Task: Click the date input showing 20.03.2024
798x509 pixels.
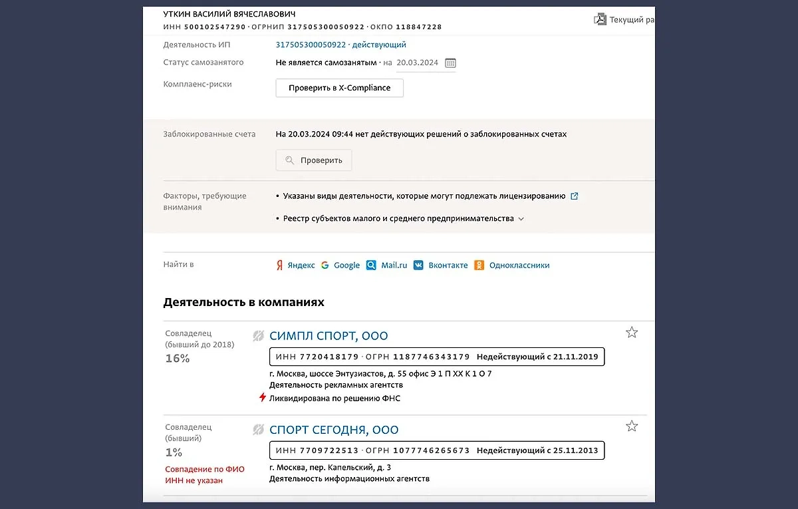Action: point(417,63)
